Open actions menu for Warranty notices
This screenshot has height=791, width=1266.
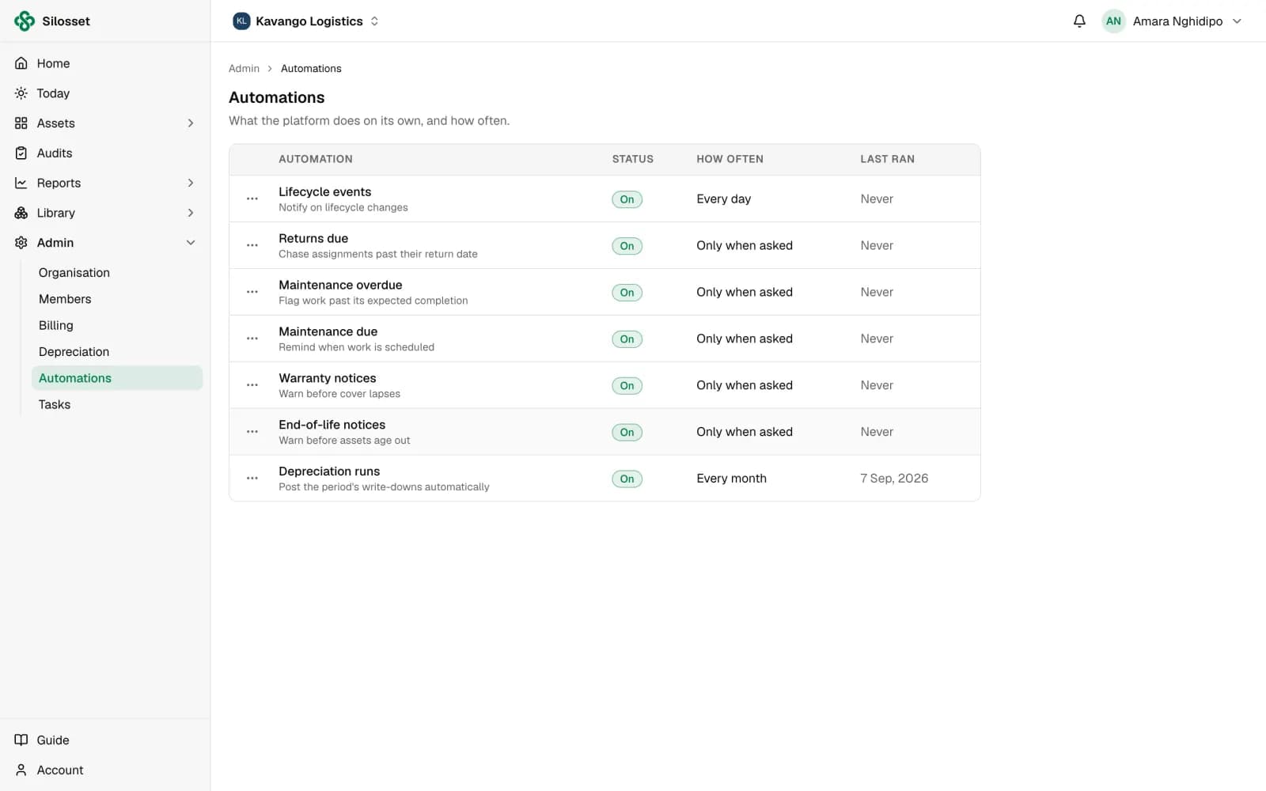coord(252,385)
